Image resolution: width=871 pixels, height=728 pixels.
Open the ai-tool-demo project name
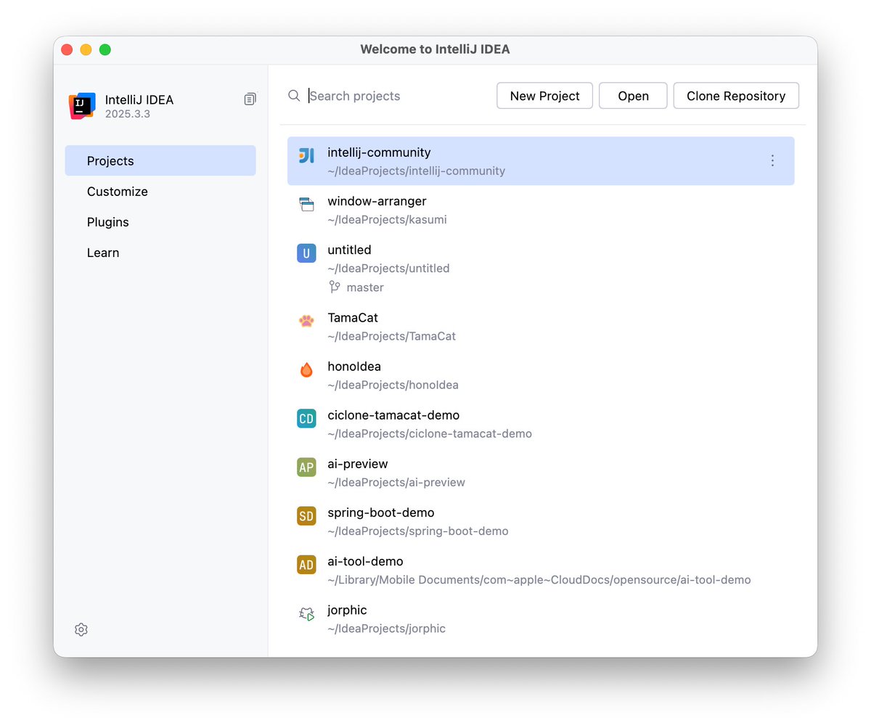click(x=365, y=561)
